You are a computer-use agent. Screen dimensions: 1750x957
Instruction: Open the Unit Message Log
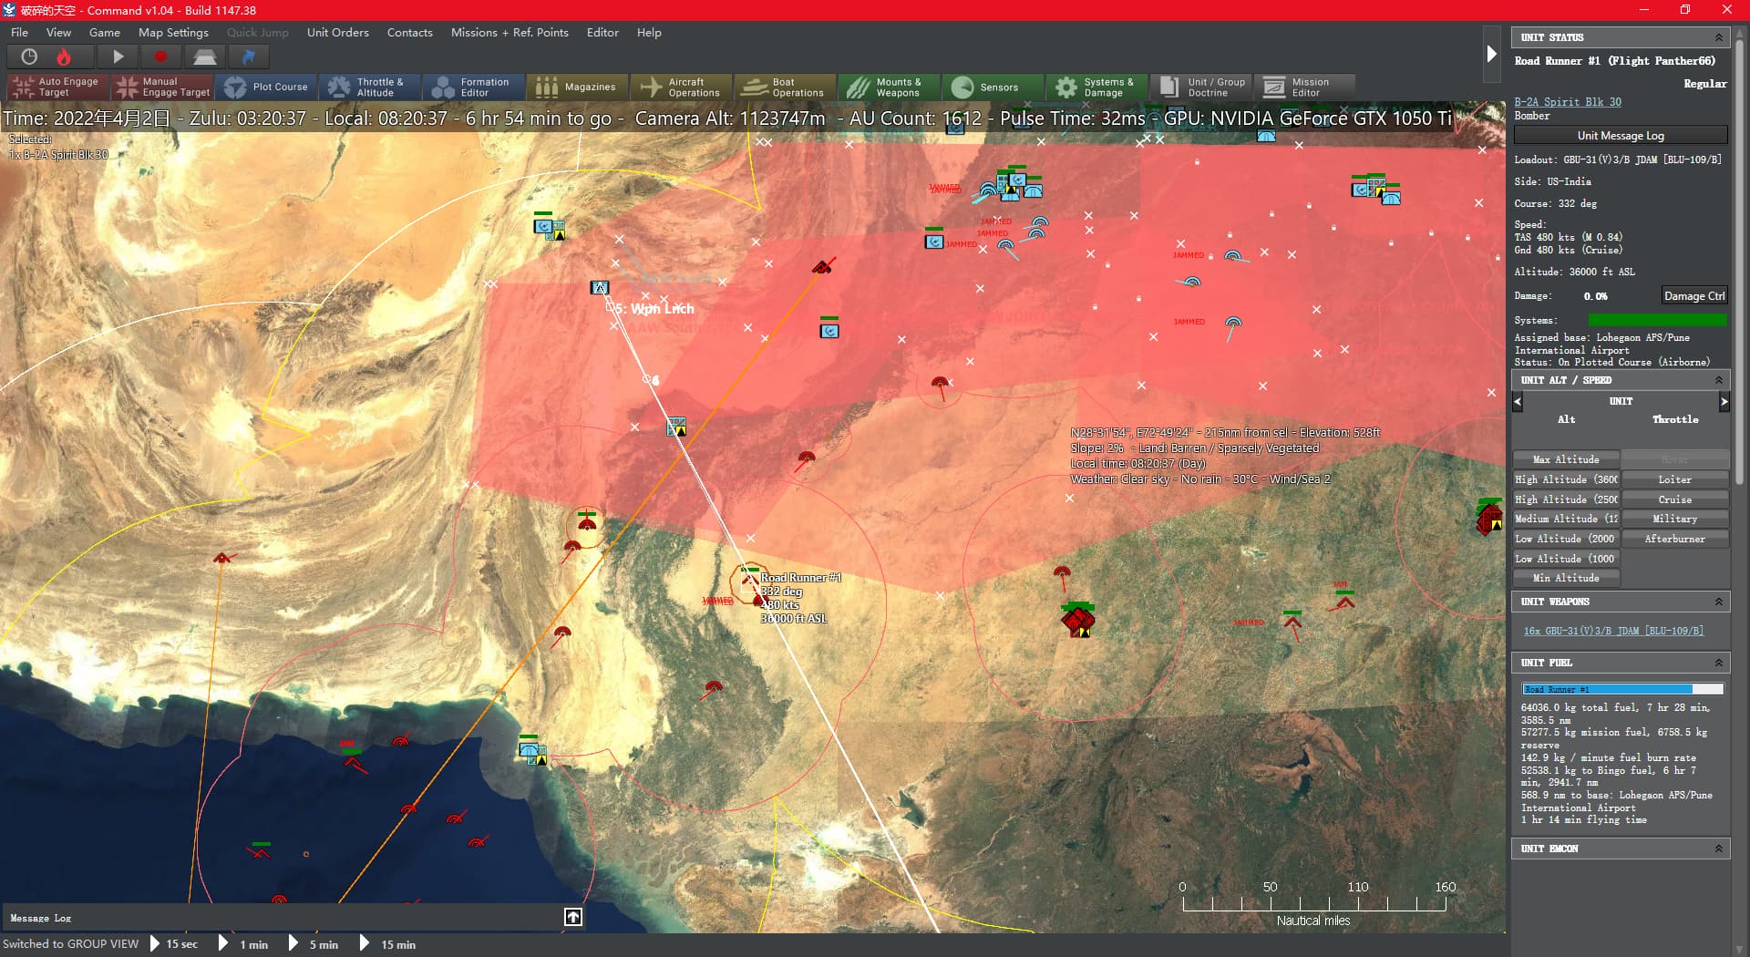point(1621,136)
